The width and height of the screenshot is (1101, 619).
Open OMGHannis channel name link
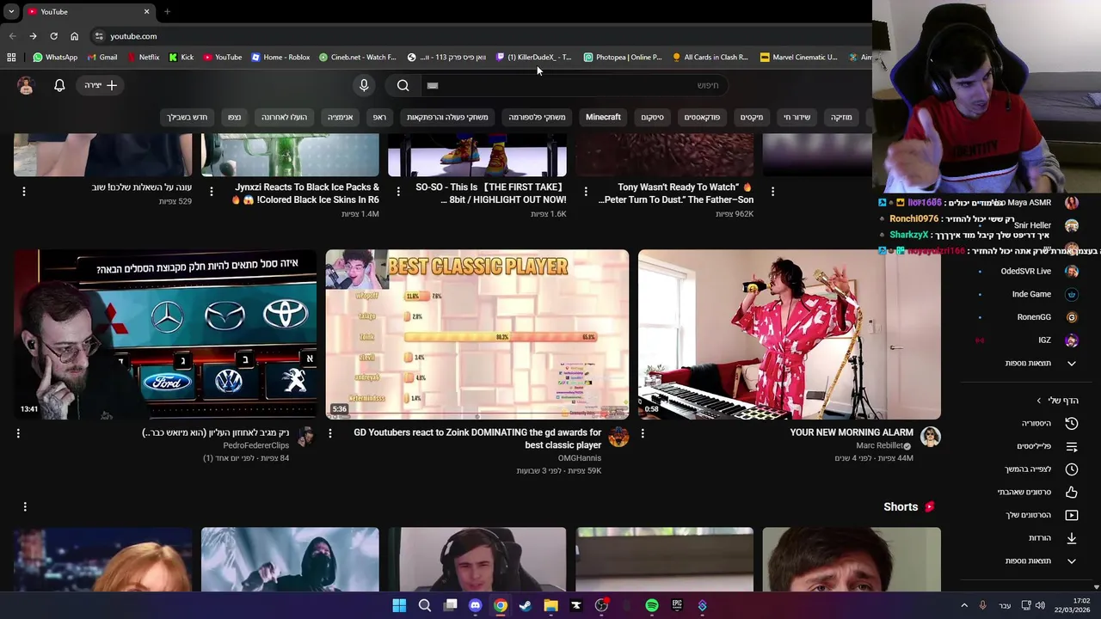pos(579,458)
